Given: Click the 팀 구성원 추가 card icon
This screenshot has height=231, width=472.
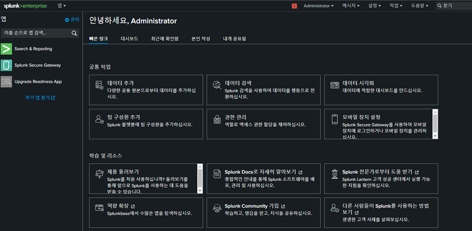Looking at the screenshot, I should pos(99,119).
